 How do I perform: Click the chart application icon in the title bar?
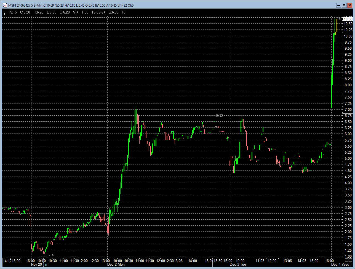(5, 5)
